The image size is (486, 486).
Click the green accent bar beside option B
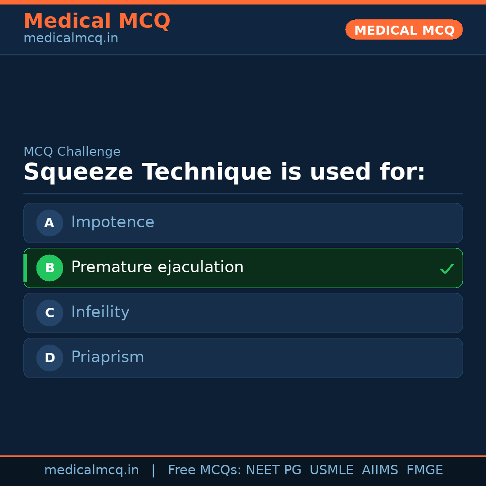click(25, 268)
